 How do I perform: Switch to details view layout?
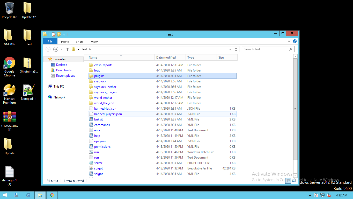tap(288, 181)
